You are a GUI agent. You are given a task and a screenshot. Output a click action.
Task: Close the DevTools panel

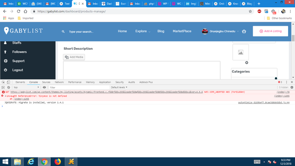click(292, 82)
